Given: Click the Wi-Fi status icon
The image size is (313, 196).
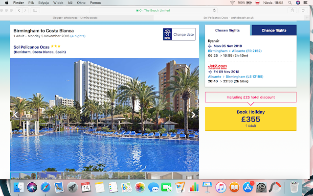Looking at the screenshot, I should (232, 2).
